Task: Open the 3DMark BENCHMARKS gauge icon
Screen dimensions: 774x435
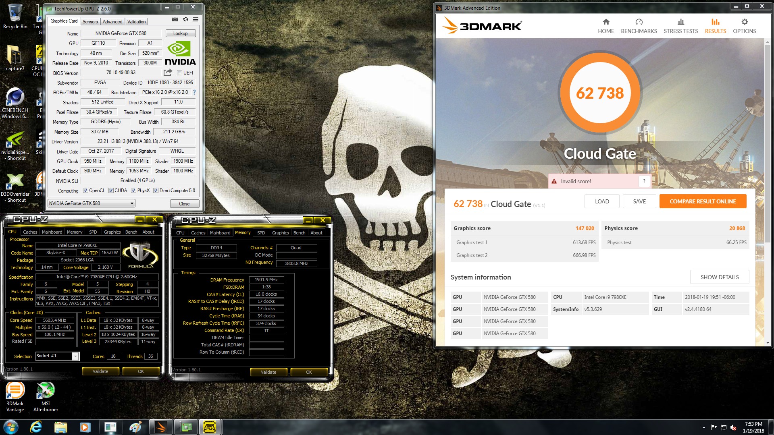Action: (x=639, y=22)
